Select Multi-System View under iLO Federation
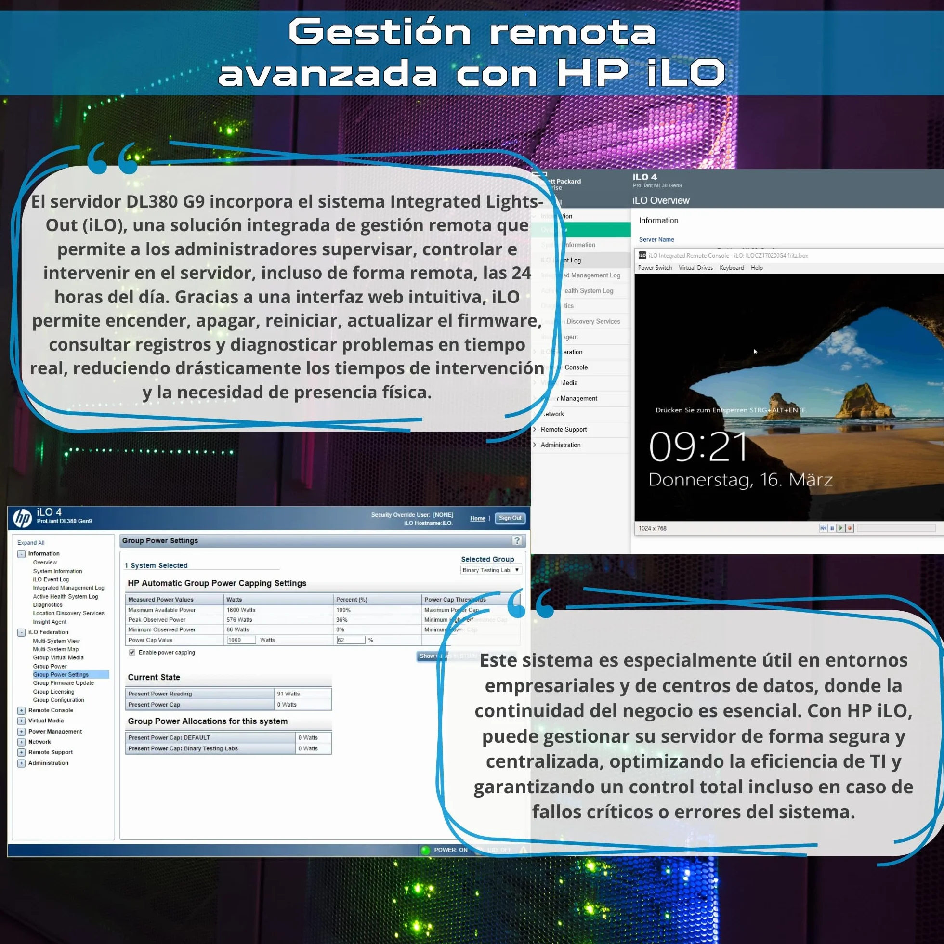Image resolution: width=944 pixels, height=944 pixels. pos(56,641)
